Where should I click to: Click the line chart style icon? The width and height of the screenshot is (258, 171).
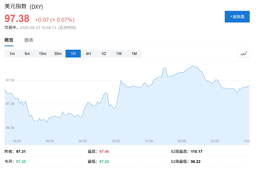244,53
